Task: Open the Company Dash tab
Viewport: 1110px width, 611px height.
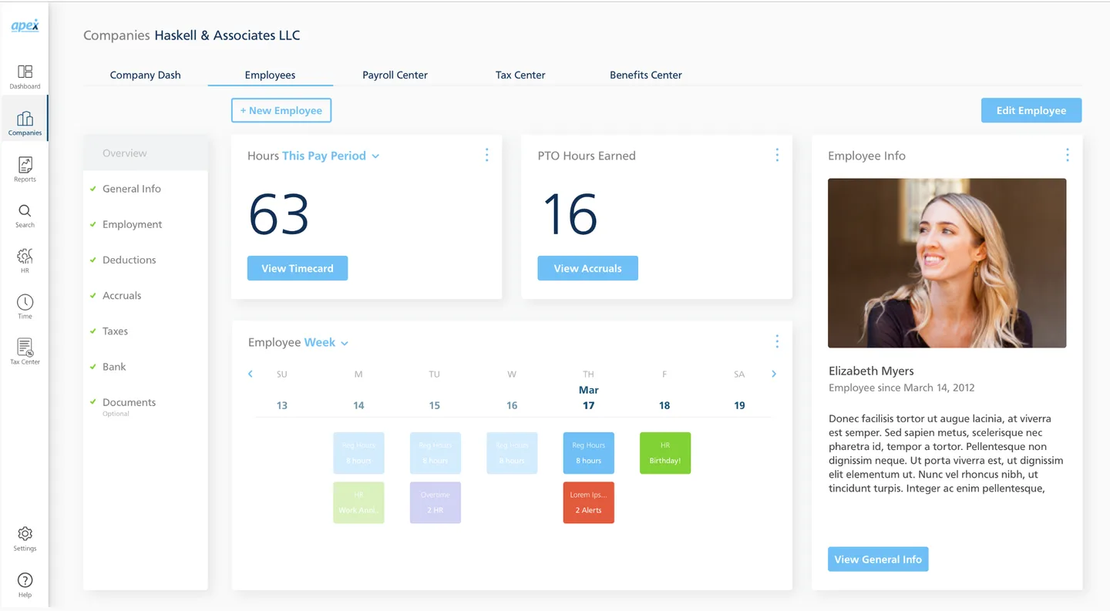Action: click(x=145, y=75)
